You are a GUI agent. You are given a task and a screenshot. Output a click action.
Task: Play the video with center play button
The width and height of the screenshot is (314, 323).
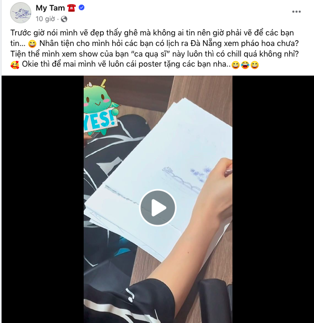158,208
